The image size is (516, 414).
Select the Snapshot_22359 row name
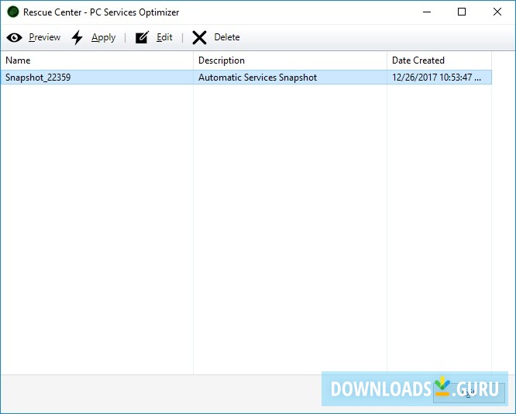[x=38, y=78]
